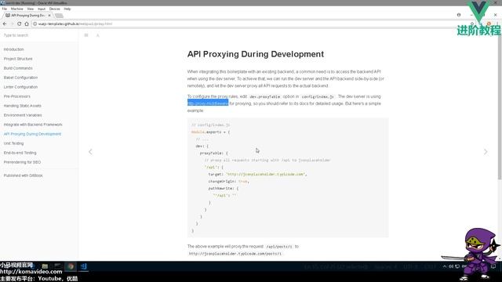
Task: Open Build Commands chapter
Action: 18,68
